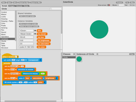Toggle the Show arrows switch
This screenshot has width=136, height=102.
point(109,5)
